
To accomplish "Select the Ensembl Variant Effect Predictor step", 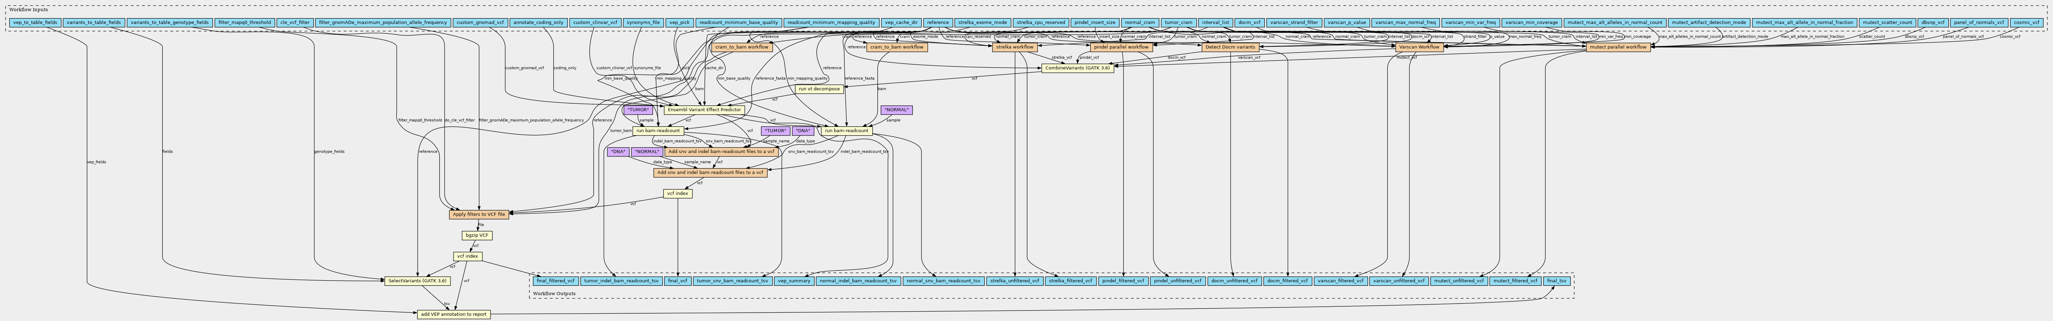I will click(x=704, y=110).
